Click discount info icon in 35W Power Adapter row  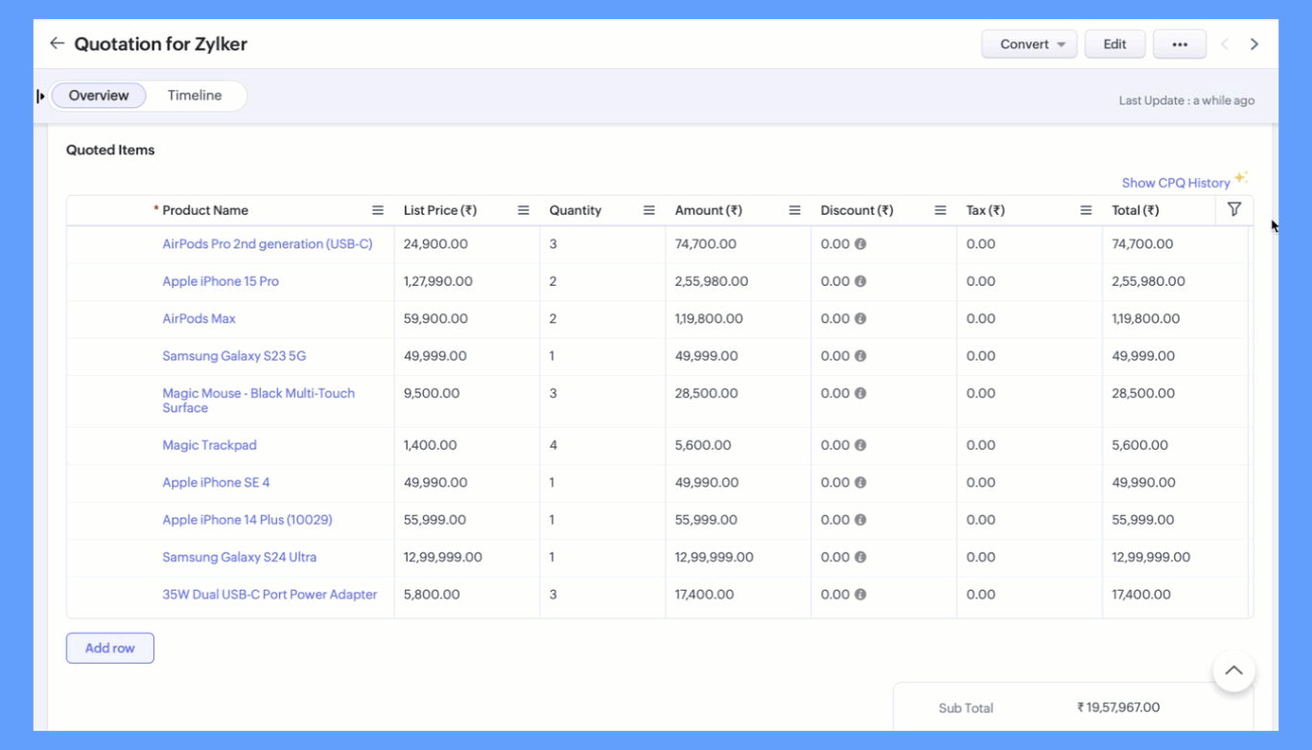click(860, 595)
